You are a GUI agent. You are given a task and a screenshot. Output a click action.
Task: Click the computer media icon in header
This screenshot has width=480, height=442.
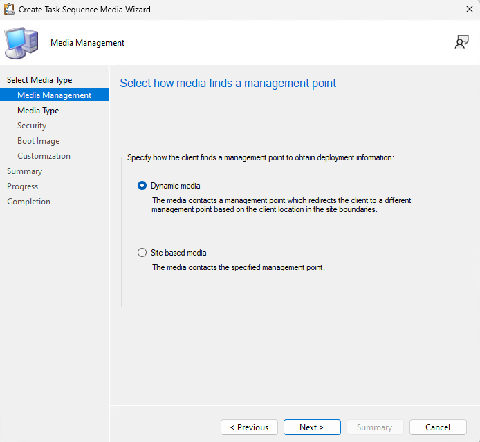pyautogui.click(x=21, y=43)
